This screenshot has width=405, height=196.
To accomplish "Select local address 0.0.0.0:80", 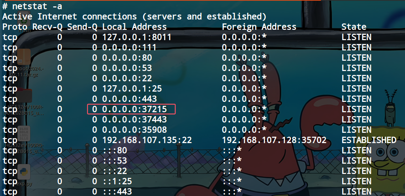I will pos(127,58).
